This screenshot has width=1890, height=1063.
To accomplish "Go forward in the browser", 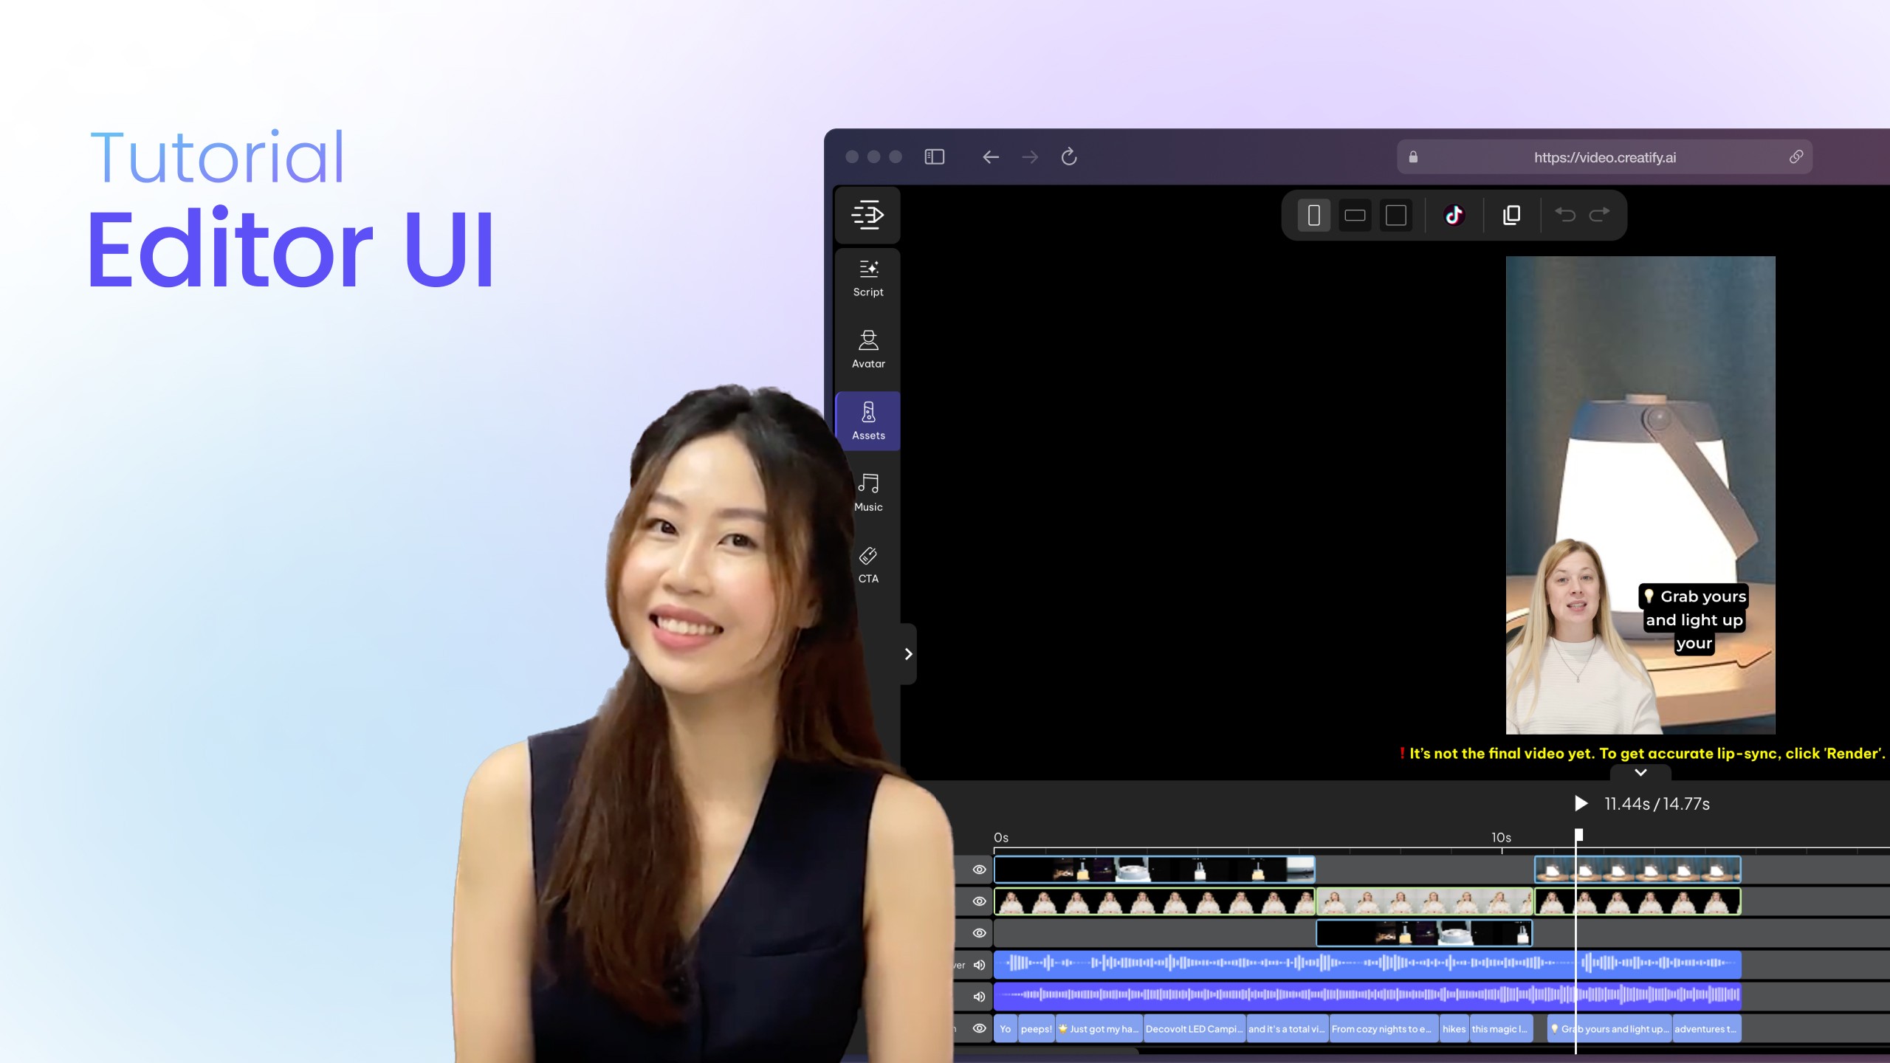I will pos(1030,157).
